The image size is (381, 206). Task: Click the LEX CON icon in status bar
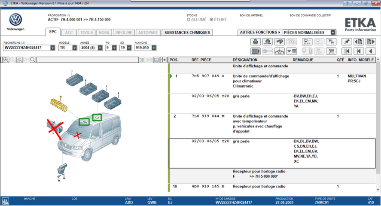[5, 201]
